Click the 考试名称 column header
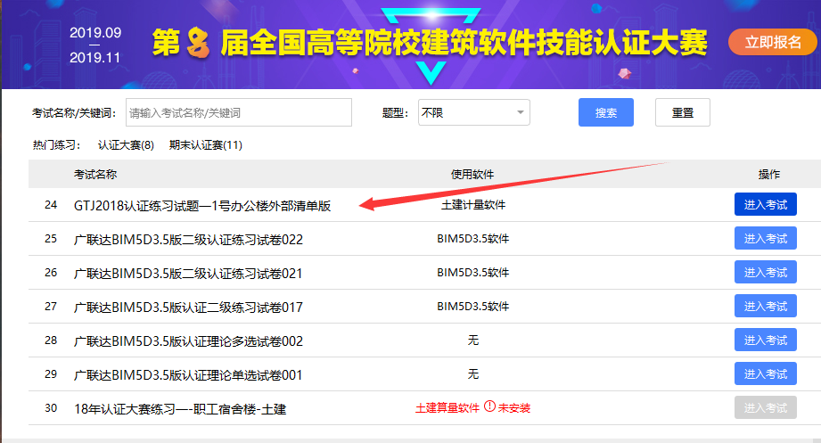 pos(95,175)
